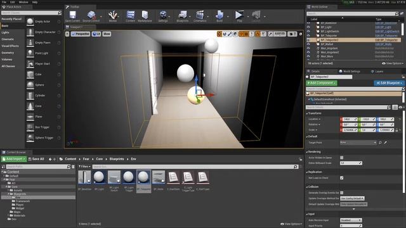Open the Content toolbar button
Viewport: 406px width, 228px height.
[130, 16]
